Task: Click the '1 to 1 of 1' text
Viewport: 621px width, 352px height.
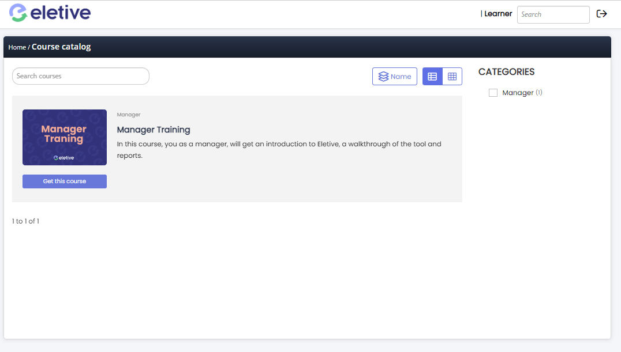Action: click(x=26, y=221)
